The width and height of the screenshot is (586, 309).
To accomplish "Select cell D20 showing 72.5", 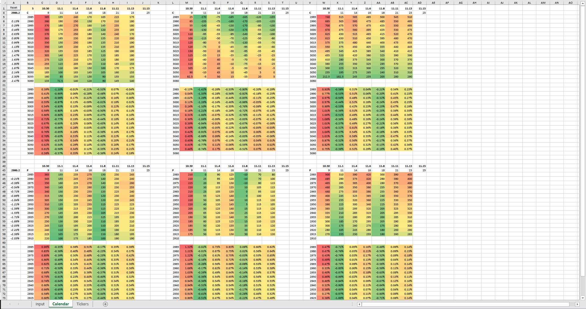I will 57,81.
